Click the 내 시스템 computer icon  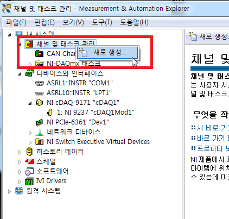19,34
